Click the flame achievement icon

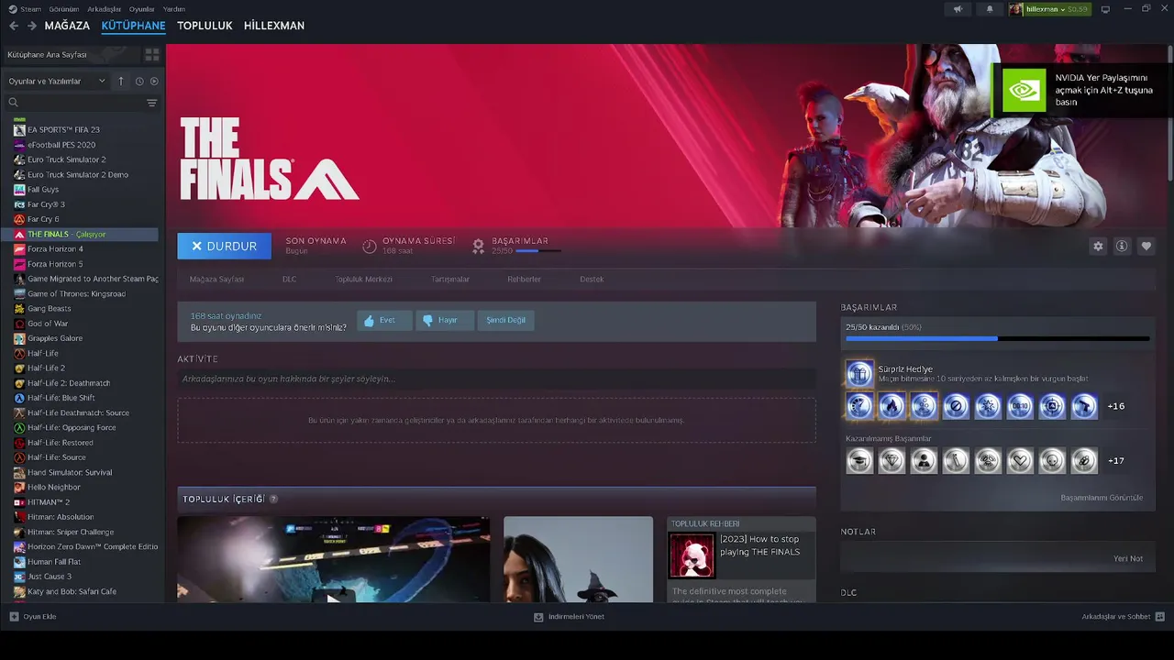[x=892, y=406]
